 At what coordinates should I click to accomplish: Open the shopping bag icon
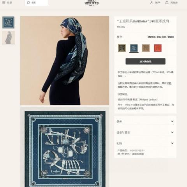[x=167, y=2]
